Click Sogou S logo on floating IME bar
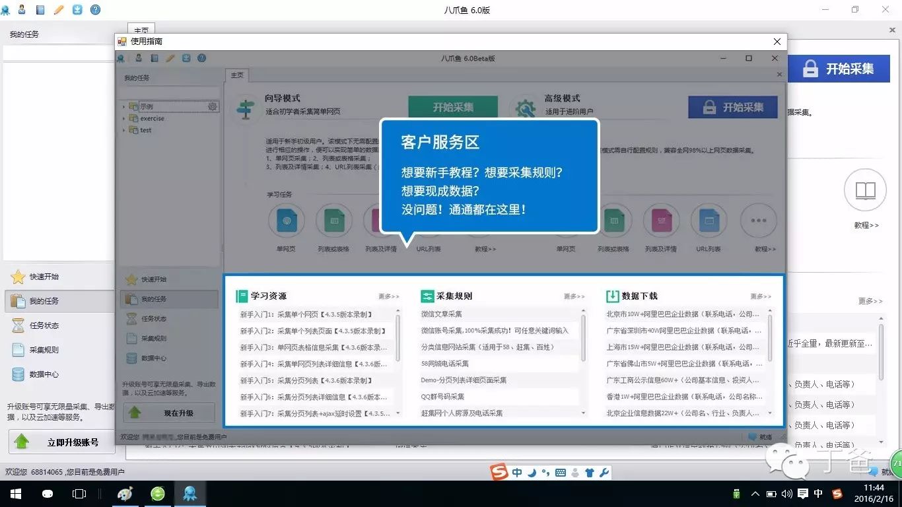The height and width of the screenshot is (507, 902). (x=500, y=472)
